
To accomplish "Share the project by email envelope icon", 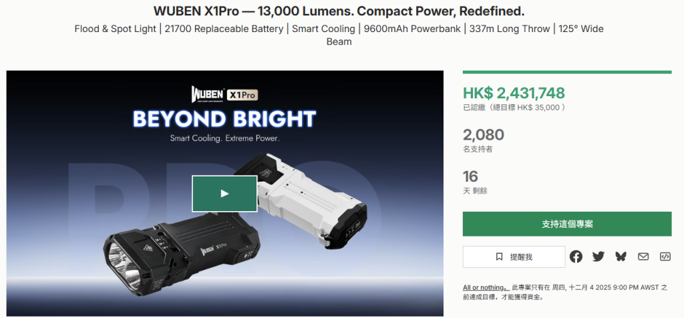I will tap(643, 257).
